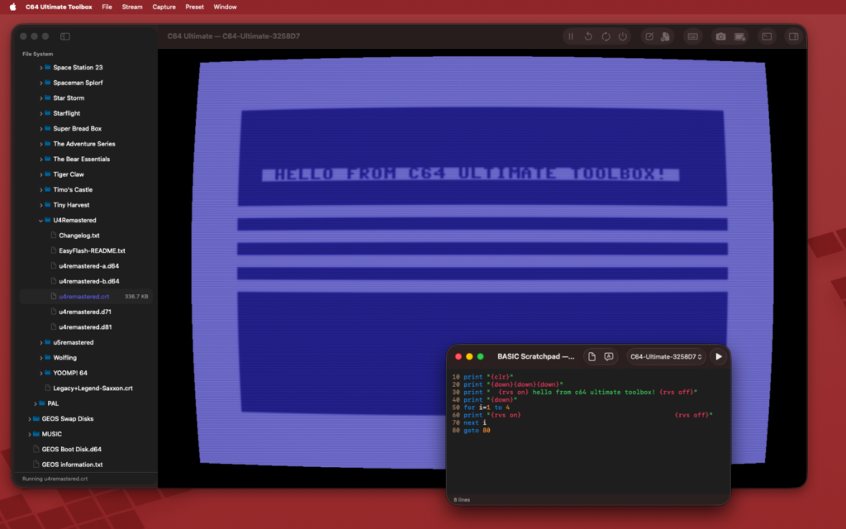The image size is (846, 529).
Task: Click the power off icon
Action: point(623,36)
